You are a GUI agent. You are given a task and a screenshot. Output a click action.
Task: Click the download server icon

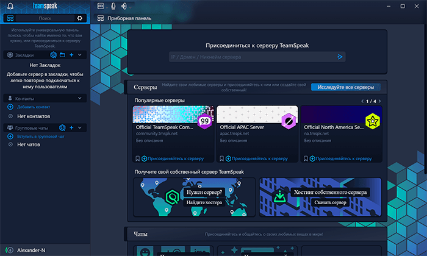[x=279, y=197]
